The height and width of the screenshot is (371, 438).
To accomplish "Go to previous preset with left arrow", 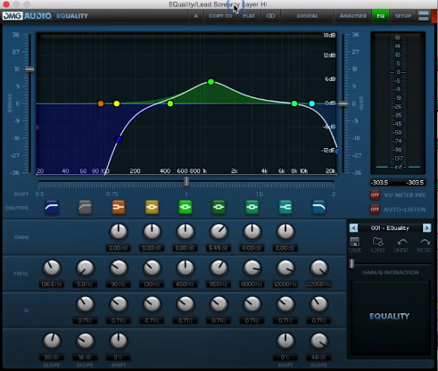I will click(353, 228).
